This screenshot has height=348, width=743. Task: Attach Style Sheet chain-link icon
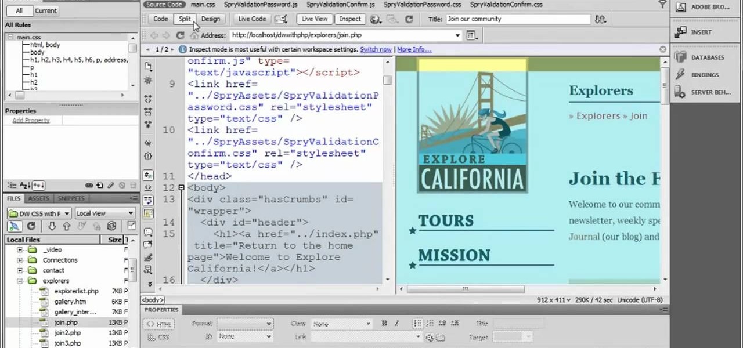pos(89,186)
